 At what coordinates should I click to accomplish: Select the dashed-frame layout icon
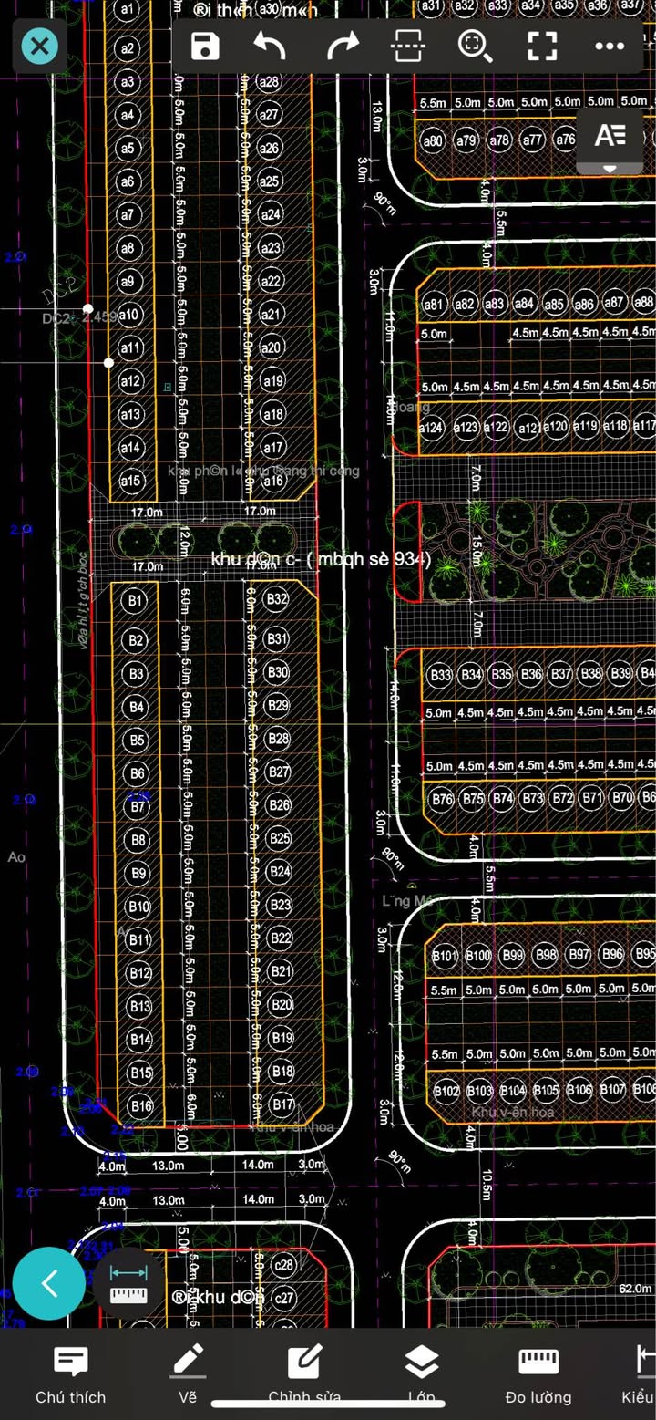[407, 46]
